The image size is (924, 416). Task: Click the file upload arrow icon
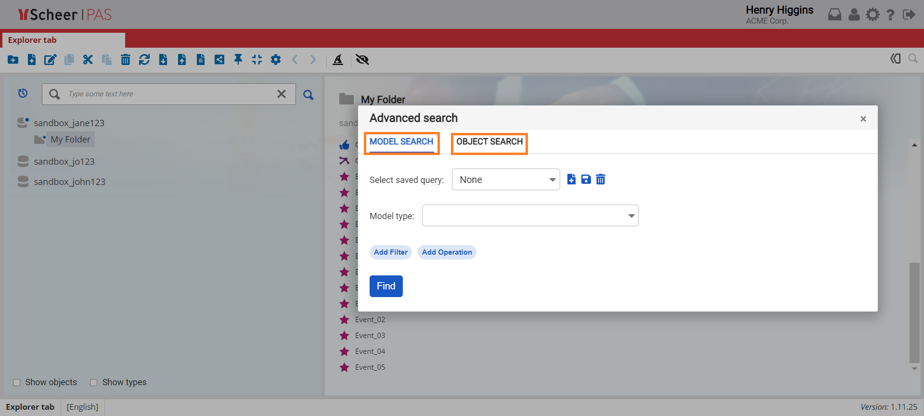[182, 60]
